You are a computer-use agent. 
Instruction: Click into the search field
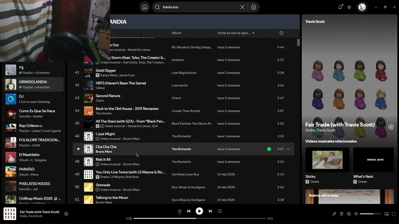click(x=199, y=7)
